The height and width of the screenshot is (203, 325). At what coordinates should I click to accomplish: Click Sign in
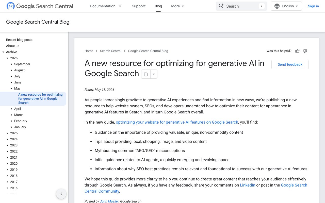(313, 6)
